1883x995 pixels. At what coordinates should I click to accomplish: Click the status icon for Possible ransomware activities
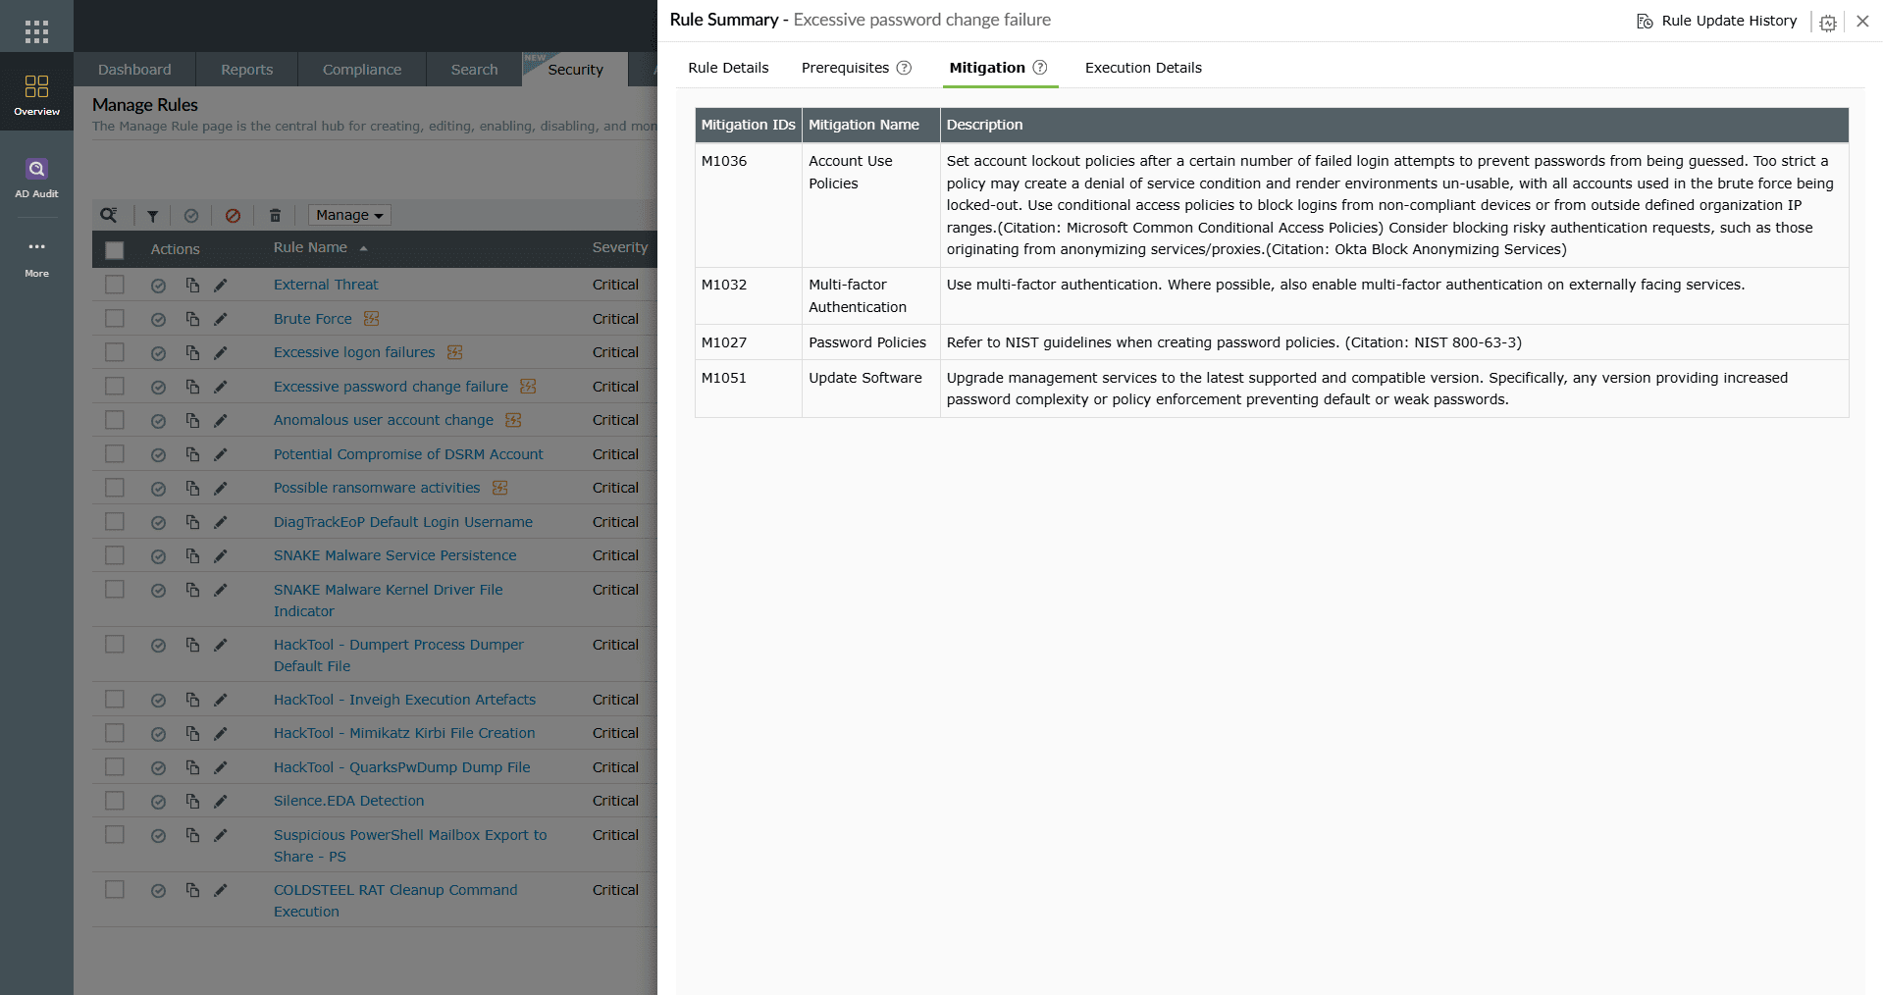(158, 489)
